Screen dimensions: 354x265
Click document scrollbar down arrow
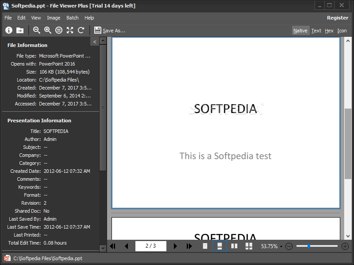[348, 236]
